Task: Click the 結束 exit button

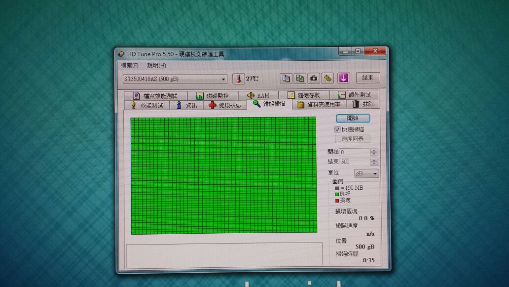Action: [368, 78]
